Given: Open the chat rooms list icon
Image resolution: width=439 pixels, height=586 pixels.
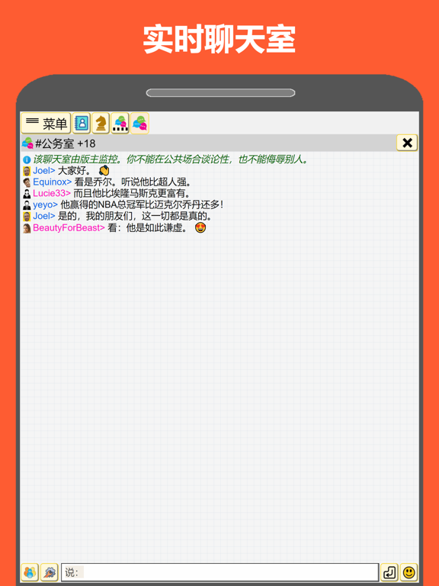Looking at the screenshot, I should coord(120,124).
